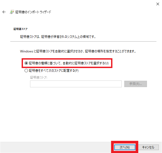
Task: Go back using the arrow icon
Action: point(4,12)
